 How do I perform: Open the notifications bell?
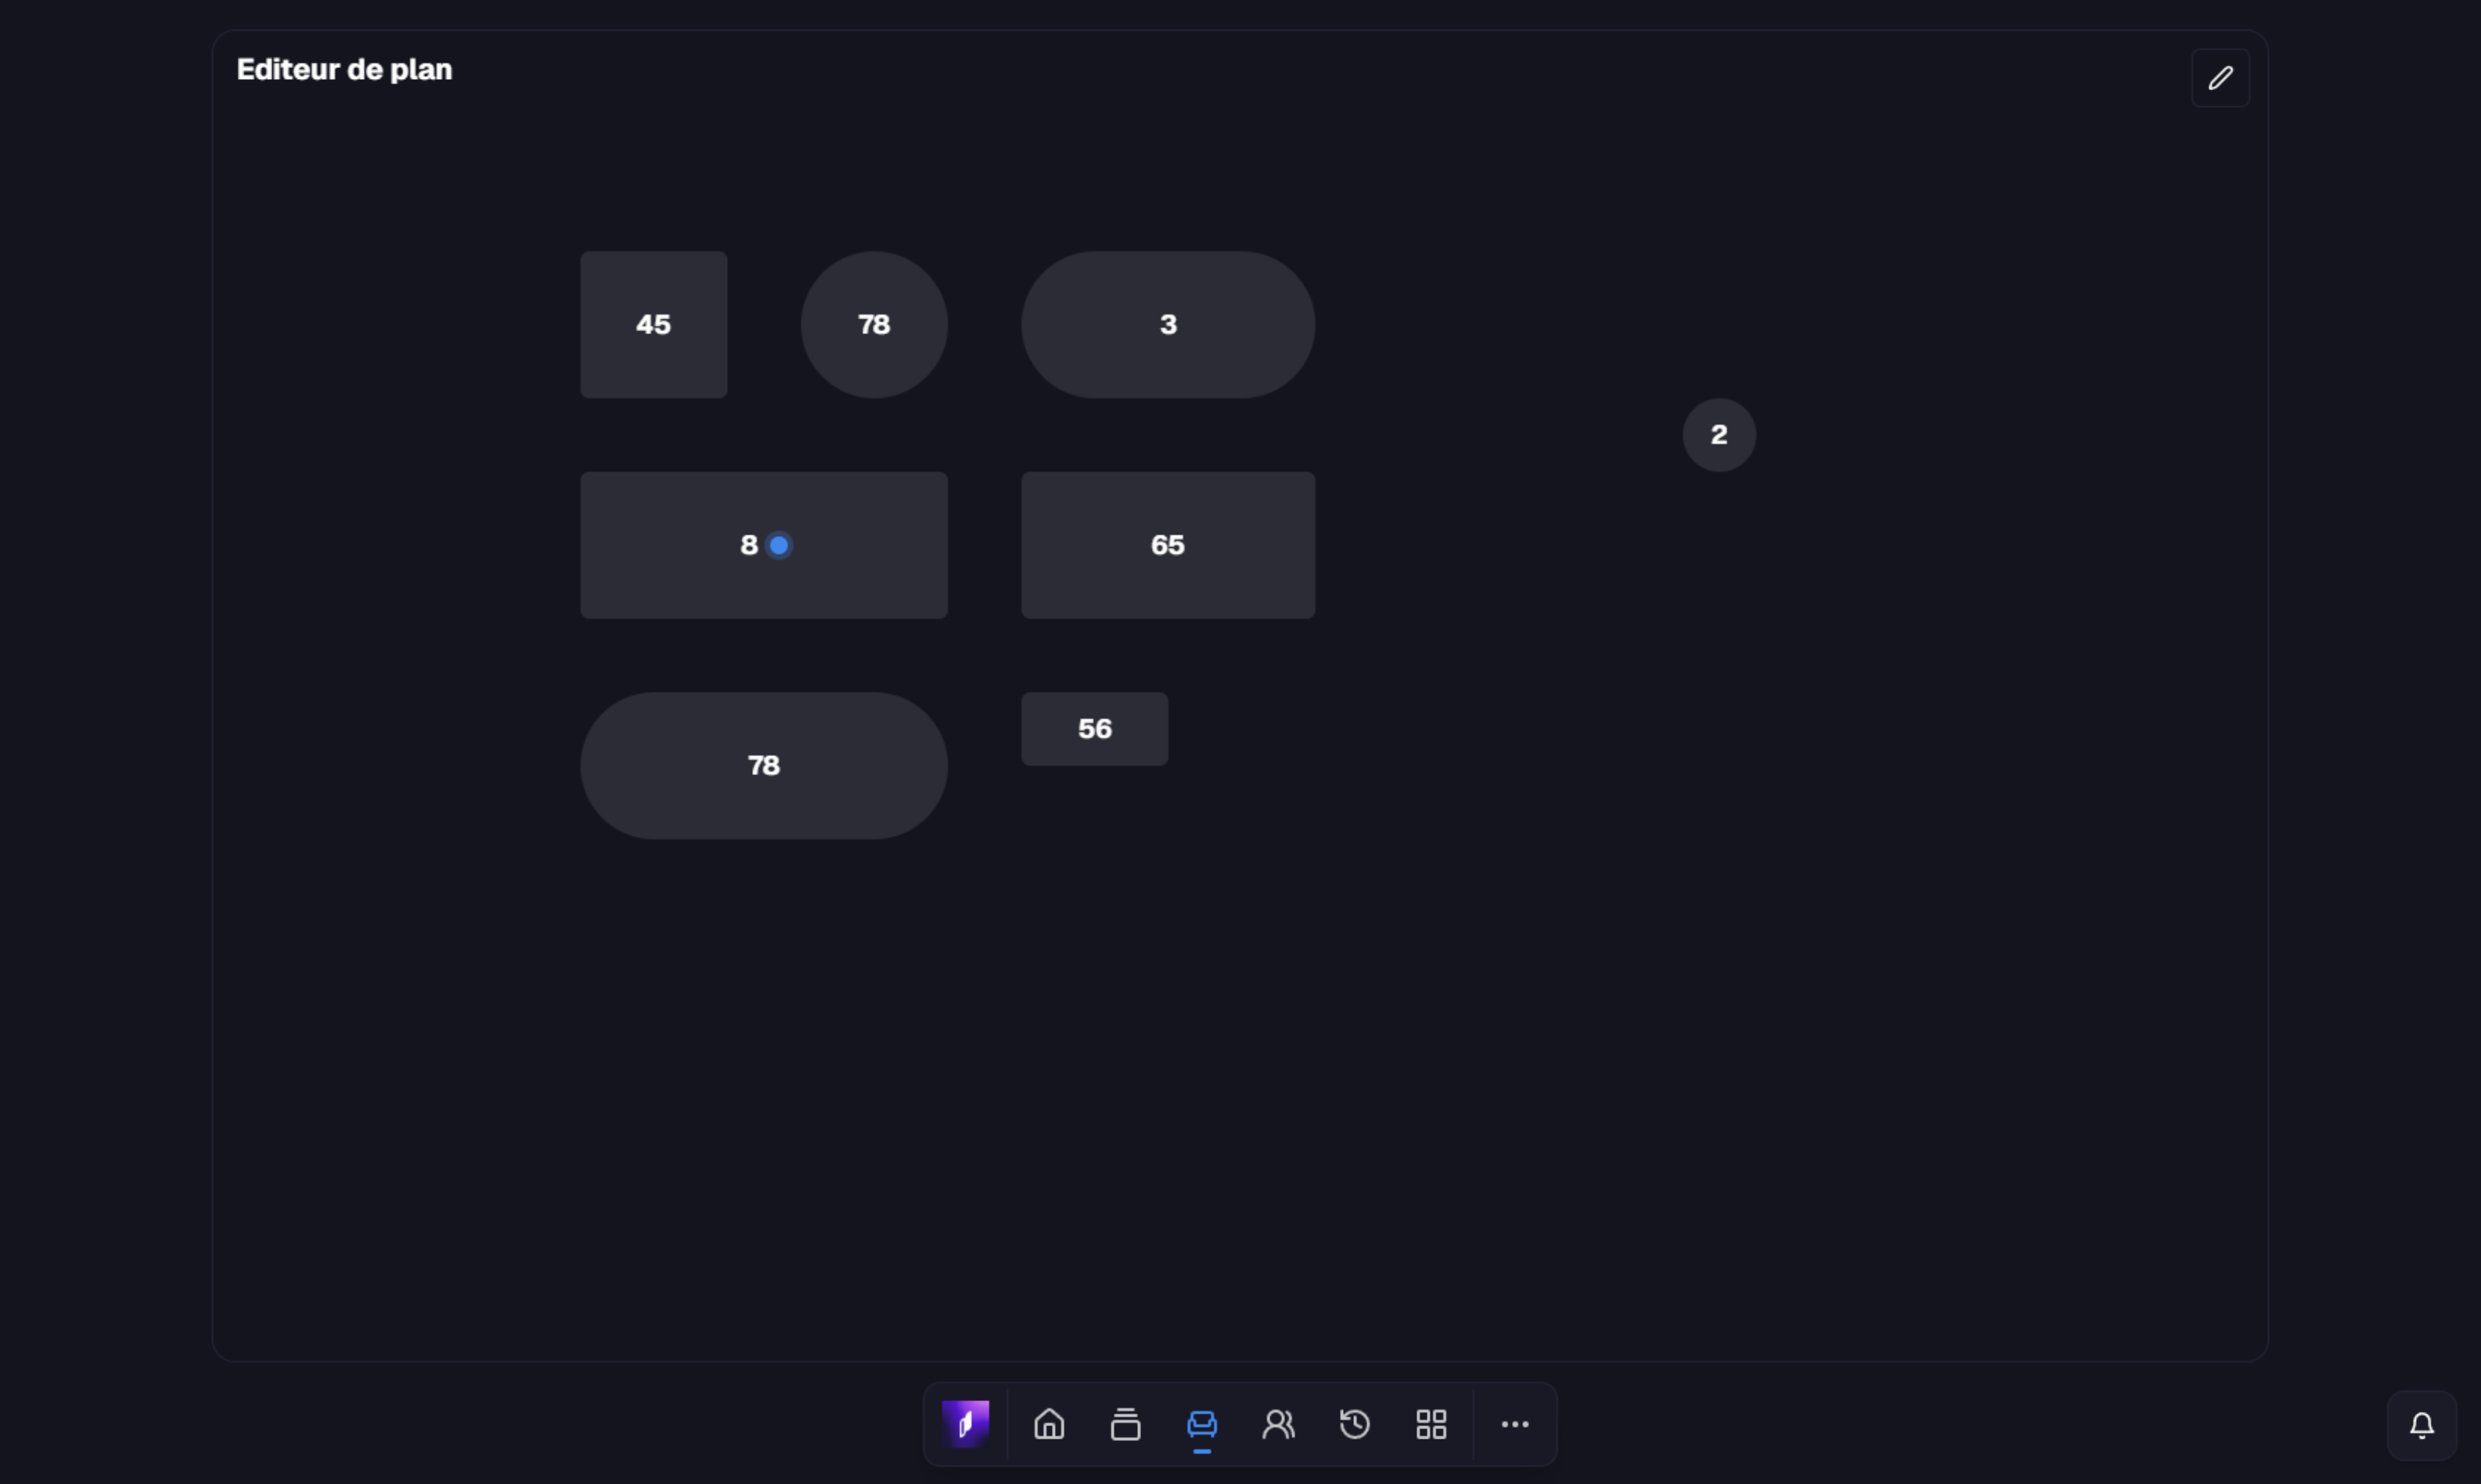coord(2421,1425)
